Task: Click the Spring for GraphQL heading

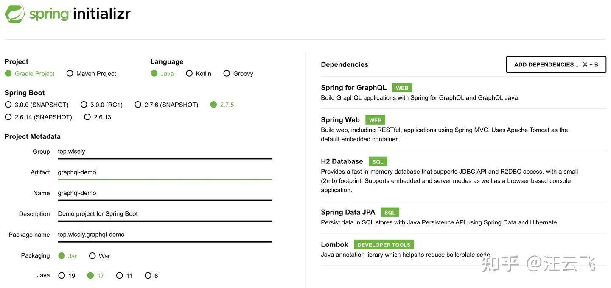Action: coord(353,87)
